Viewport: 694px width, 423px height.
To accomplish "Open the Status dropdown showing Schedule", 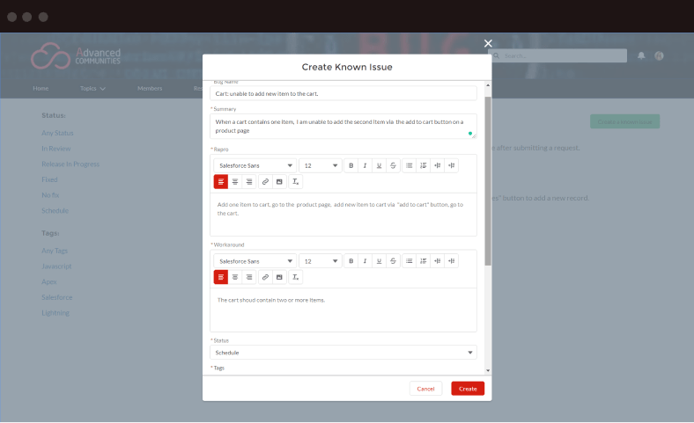I will click(343, 353).
